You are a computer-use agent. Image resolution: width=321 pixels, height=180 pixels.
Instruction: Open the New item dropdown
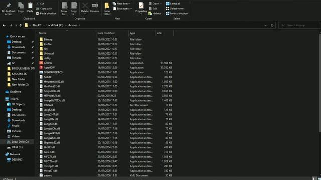point(121,4)
